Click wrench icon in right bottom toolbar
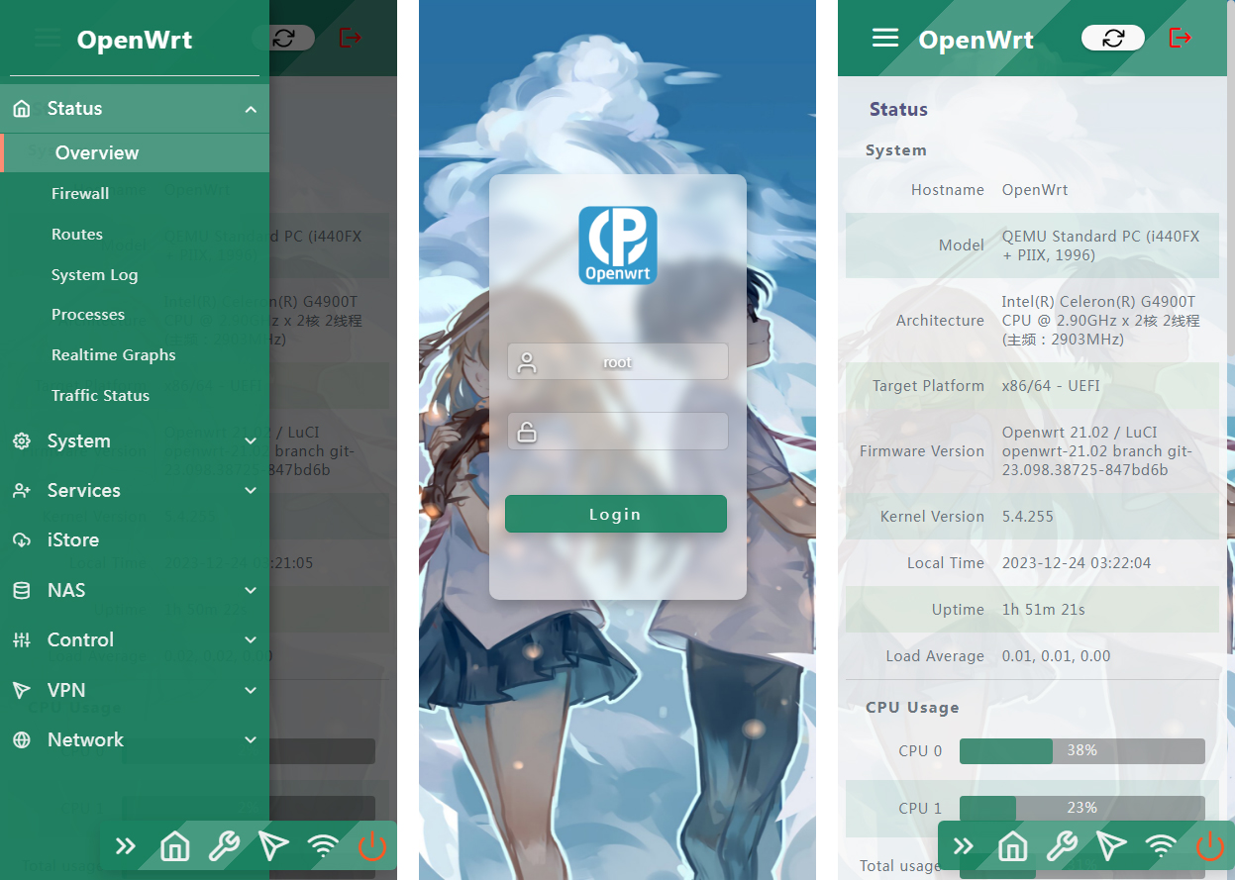 coord(1062,846)
